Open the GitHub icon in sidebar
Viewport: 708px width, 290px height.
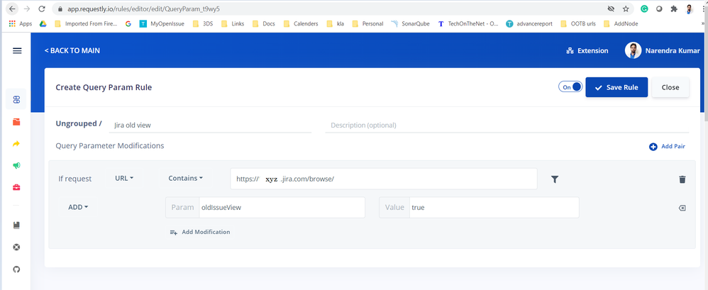pyautogui.click(x=16, y=269)
